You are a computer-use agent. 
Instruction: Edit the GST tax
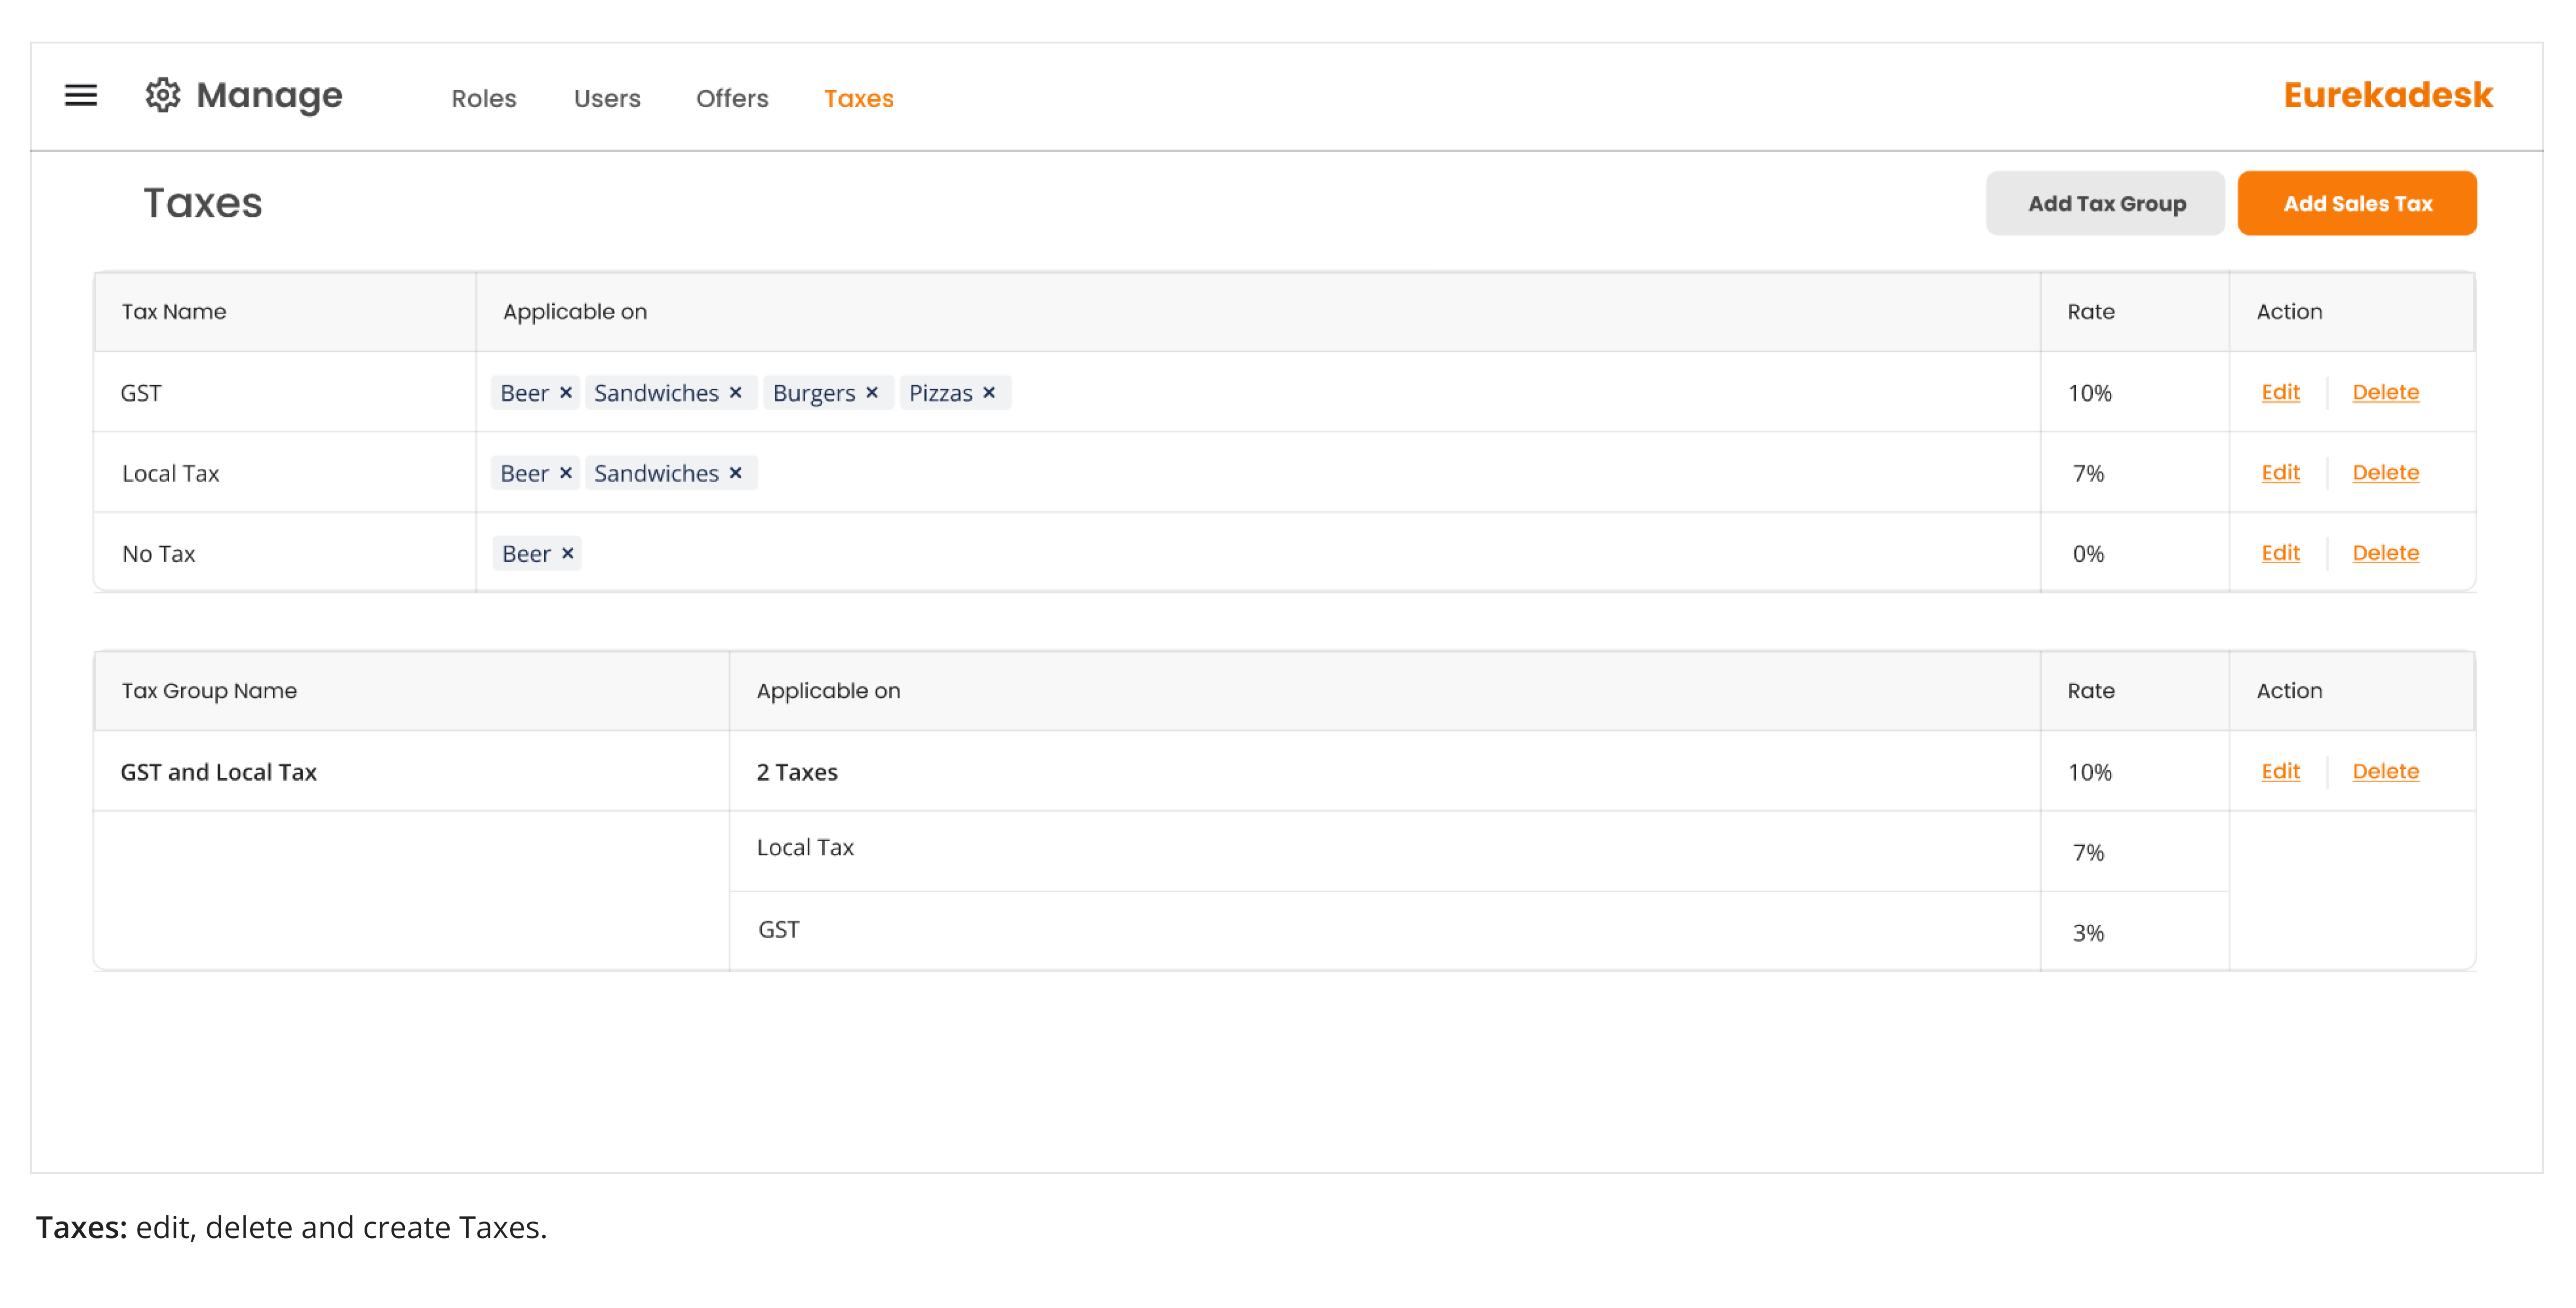(2281, 392)
